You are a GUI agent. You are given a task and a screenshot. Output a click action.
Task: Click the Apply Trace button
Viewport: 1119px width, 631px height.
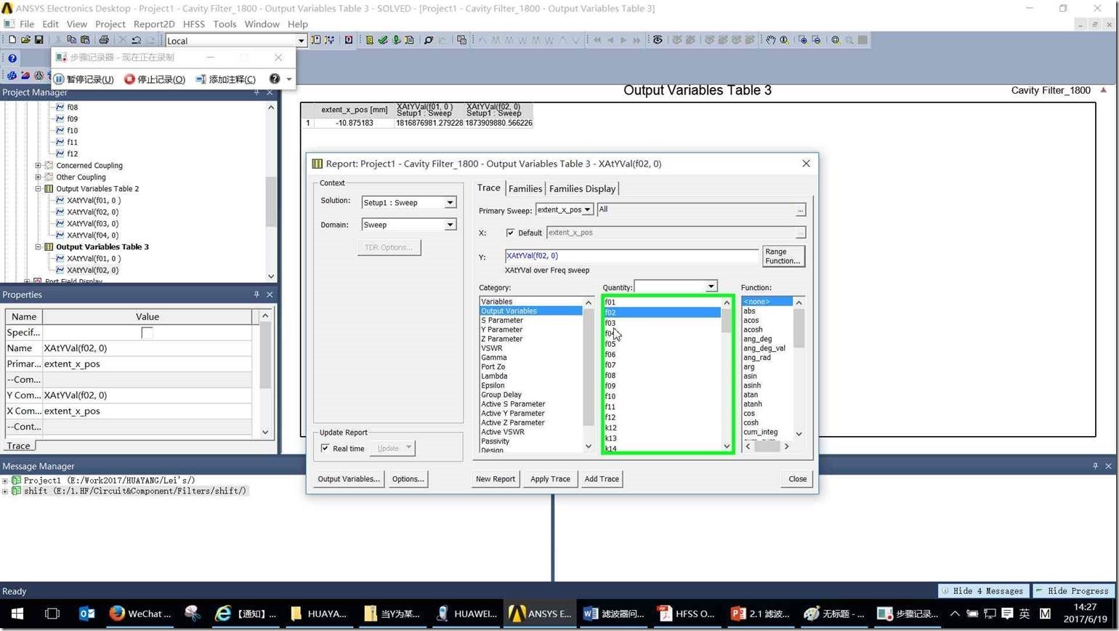coord(550,479)
